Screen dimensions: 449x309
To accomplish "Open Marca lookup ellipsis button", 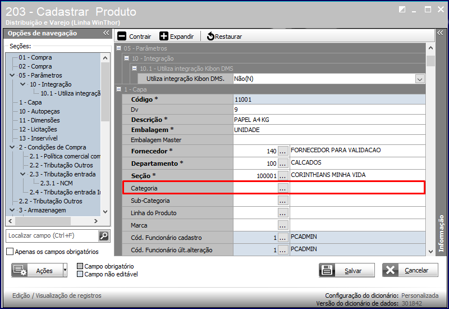I will tap(283, 225).
